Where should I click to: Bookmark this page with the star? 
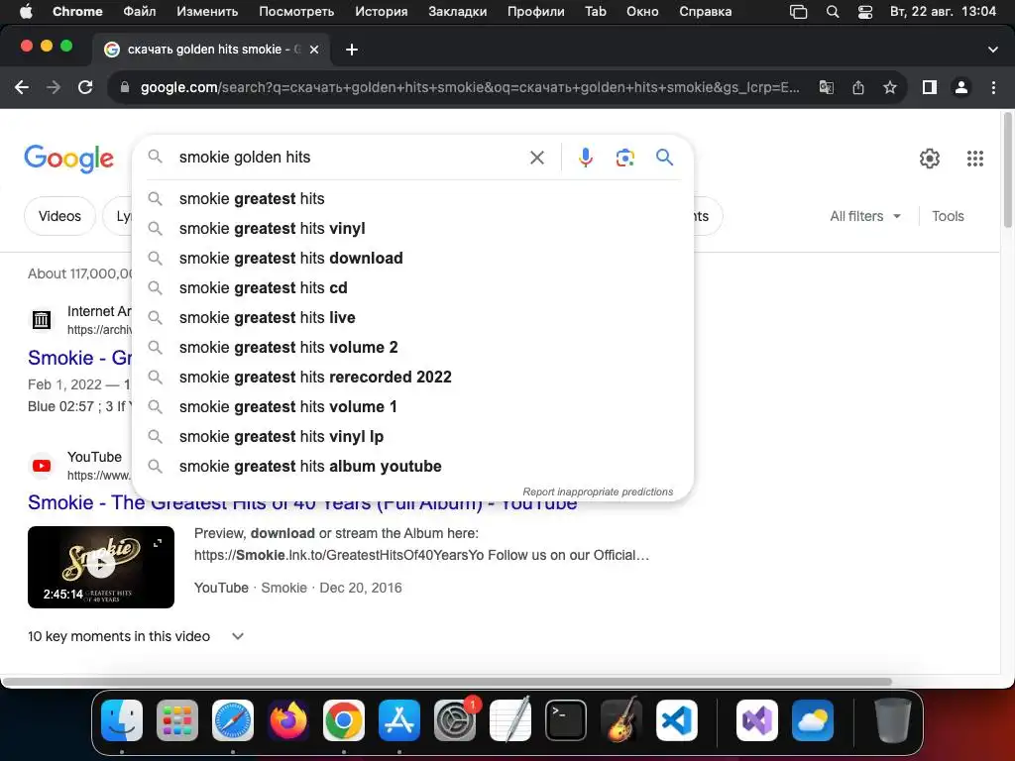(890, 87)
